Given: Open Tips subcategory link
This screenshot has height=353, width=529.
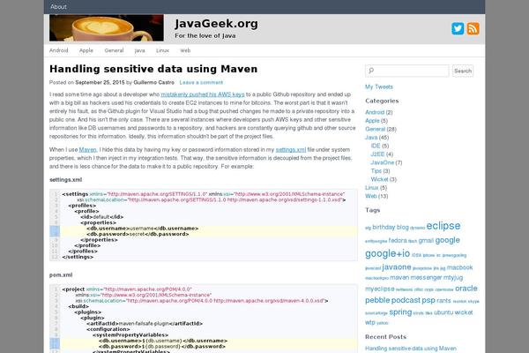Looking at the screenshot, I should pos(376,171).
